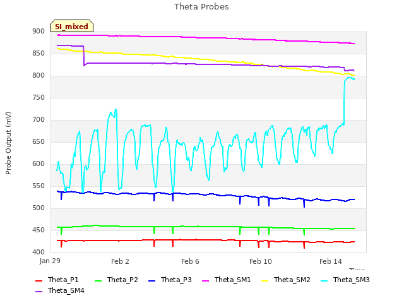Toggle the Theta_P1 legend entry
The width and height of the screenshot is (404, 303).
[57, 280]
